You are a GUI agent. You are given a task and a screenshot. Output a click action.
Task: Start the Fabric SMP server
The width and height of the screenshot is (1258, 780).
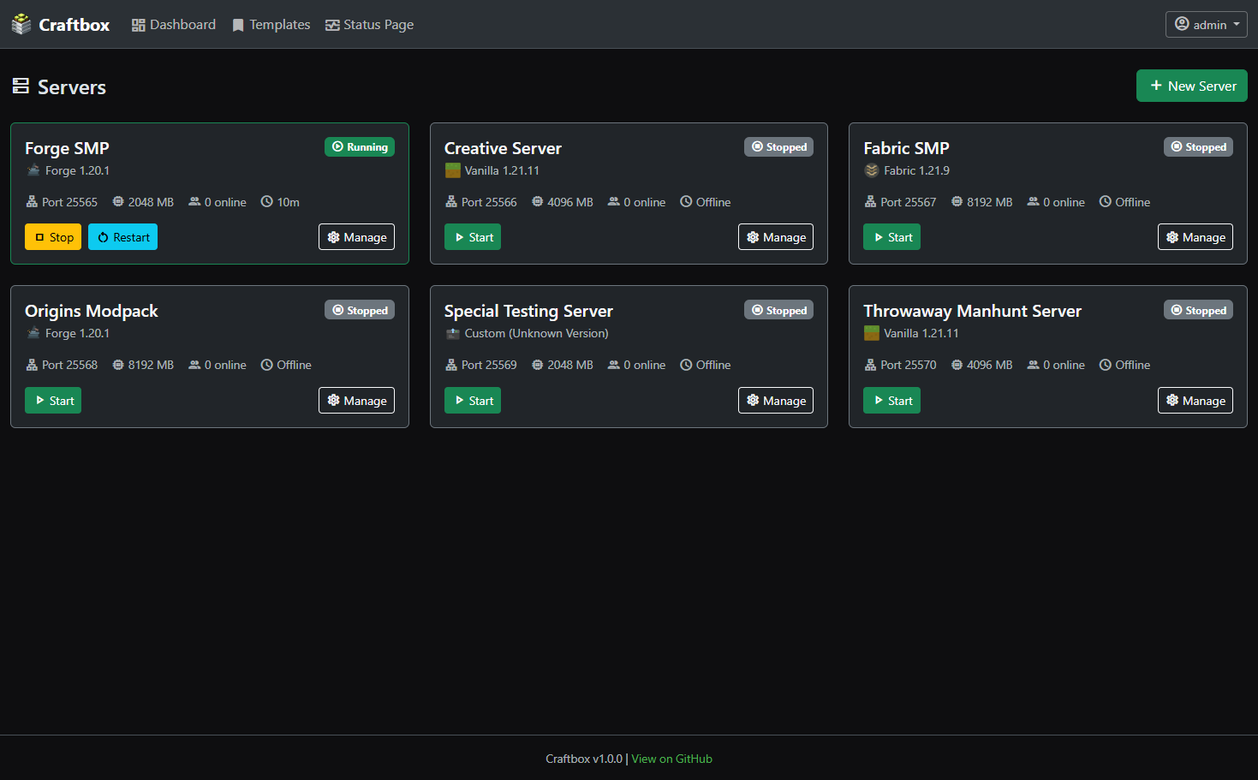click(891, 237)
